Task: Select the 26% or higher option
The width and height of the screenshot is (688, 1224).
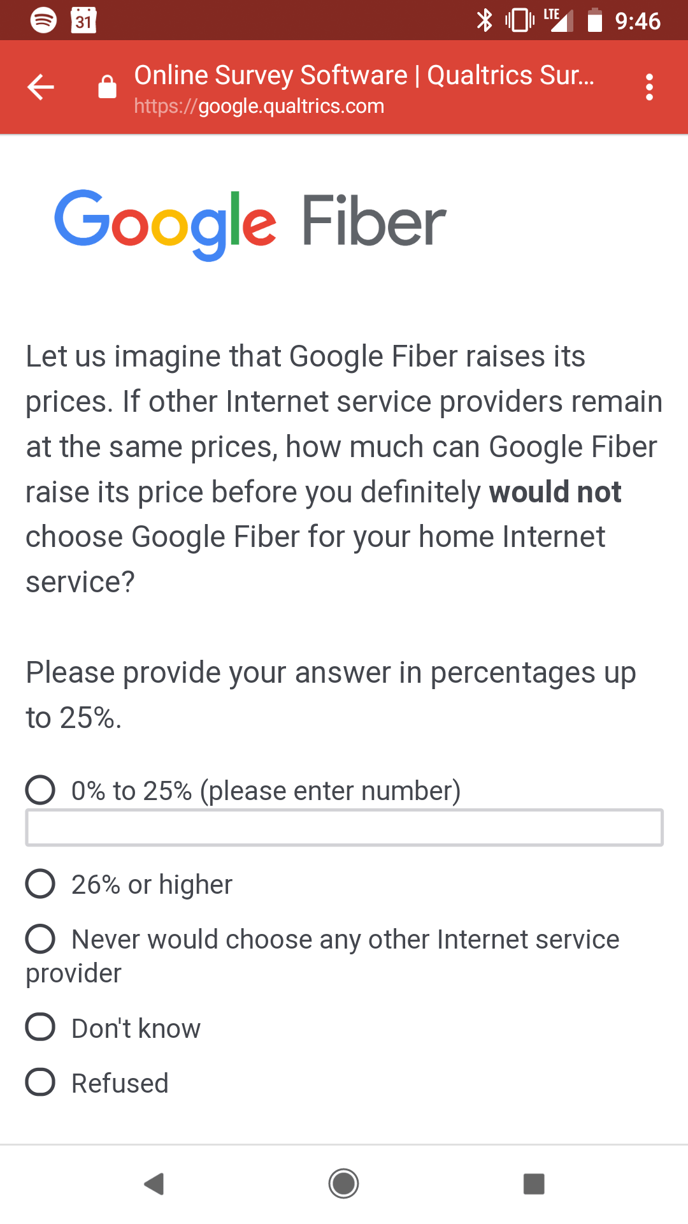Action: [40, 884]
